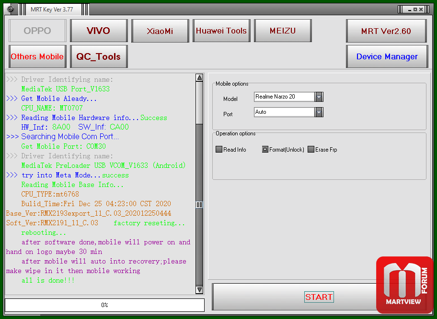The image size is (437, 319).
Task: Click log line 'Bulid_Time:Fri Dec 25'
Action: pyautogui.click(x=96, y=204)
